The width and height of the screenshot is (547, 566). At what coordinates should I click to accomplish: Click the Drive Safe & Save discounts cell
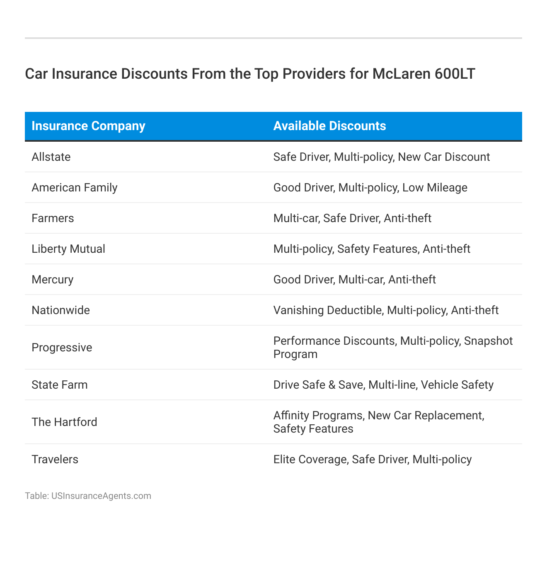point(383,385)
